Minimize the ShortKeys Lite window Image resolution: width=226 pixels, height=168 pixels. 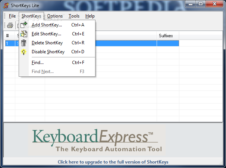(191, 4)
